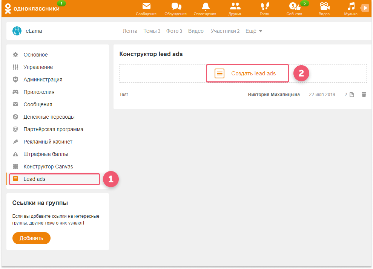The width and height of the screenshot is (373, 269).
Task: Click the copy document icon in Test row
Action: click(352, 95)
